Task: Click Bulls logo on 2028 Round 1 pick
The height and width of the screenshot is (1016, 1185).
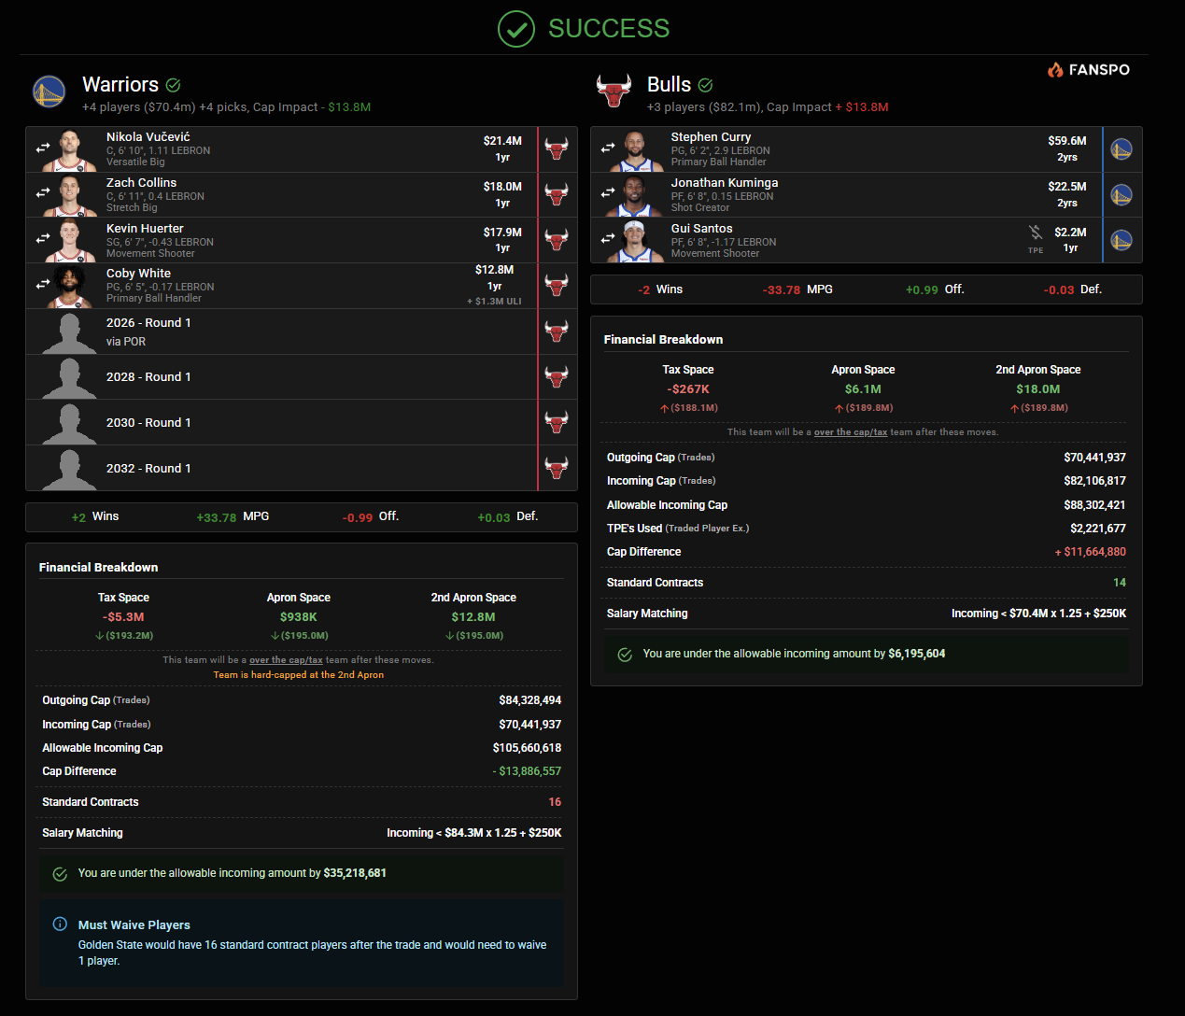Action: click(x=557, y=377)
